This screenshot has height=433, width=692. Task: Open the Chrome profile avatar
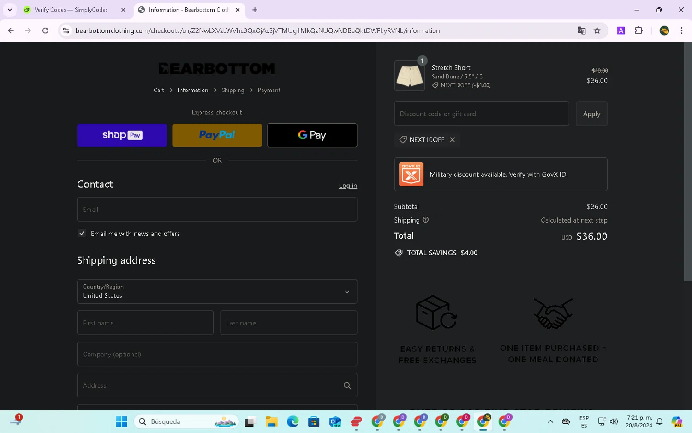point(664,30)
